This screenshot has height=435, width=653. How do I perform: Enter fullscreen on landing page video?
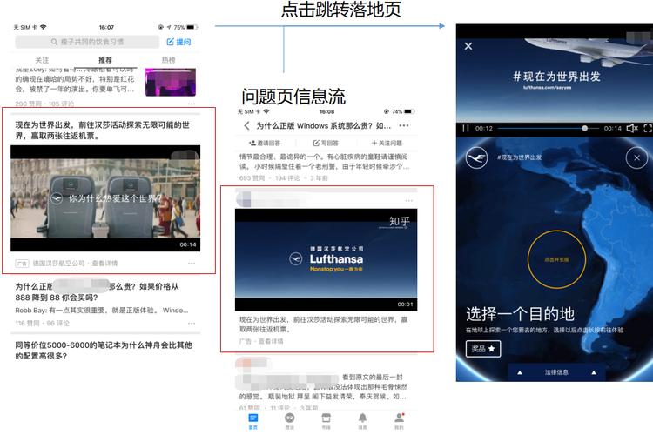tap(648, 128)
